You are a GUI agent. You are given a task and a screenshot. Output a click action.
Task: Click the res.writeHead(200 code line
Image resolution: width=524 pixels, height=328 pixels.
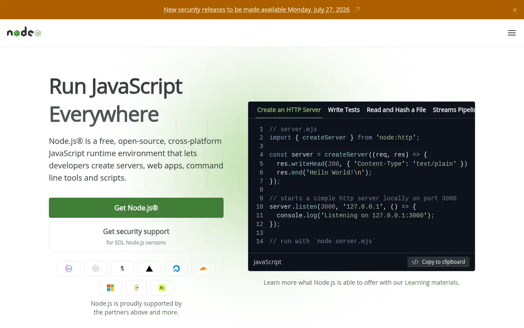tap(372, 164)
